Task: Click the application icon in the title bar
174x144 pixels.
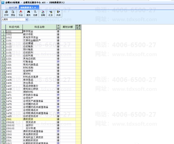Action: click(x=3, y=2)
